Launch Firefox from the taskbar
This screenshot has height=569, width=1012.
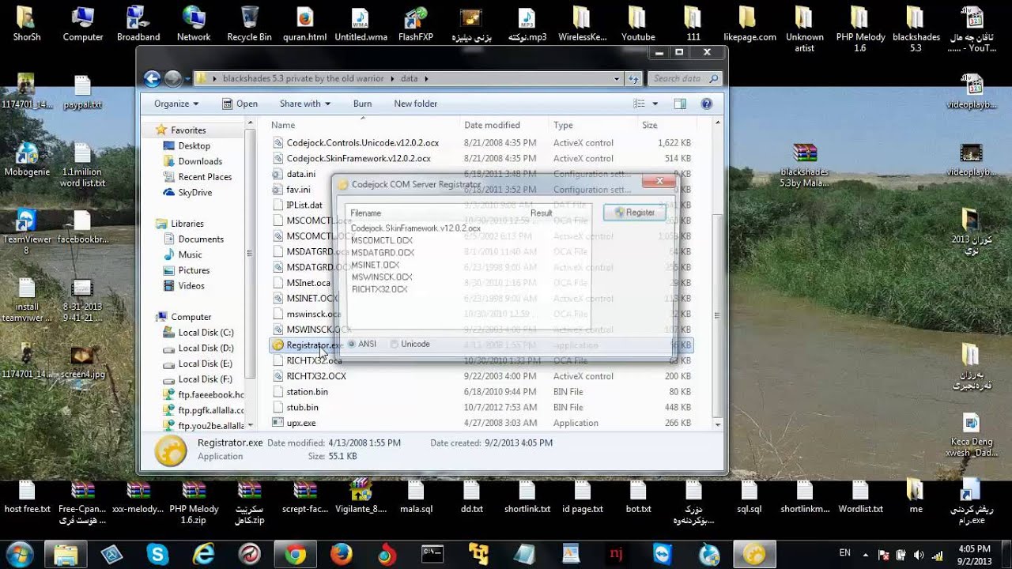[x=342, y=554]
